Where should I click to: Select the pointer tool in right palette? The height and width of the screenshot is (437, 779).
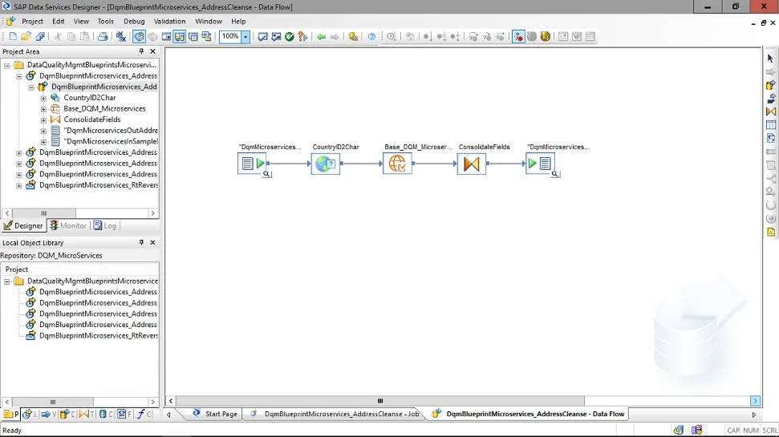pos(771,59)
